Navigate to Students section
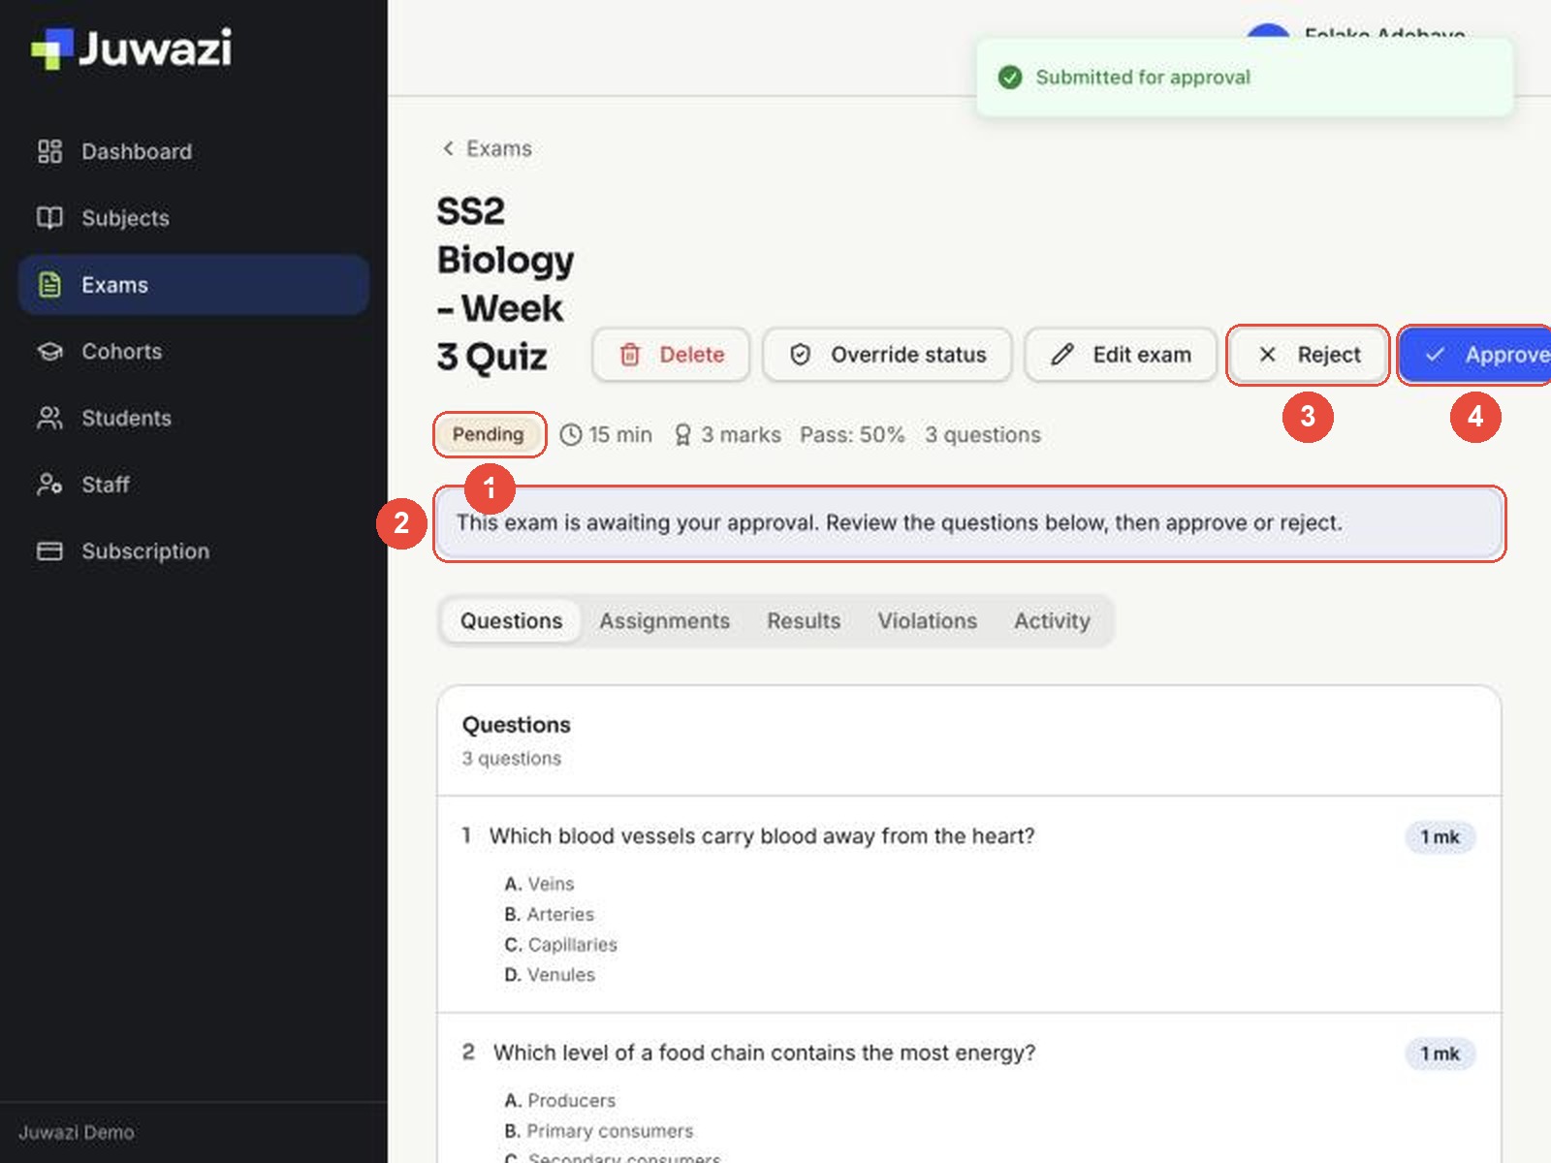Viewport: 1551px width, 1163px height. click(194, 418)
